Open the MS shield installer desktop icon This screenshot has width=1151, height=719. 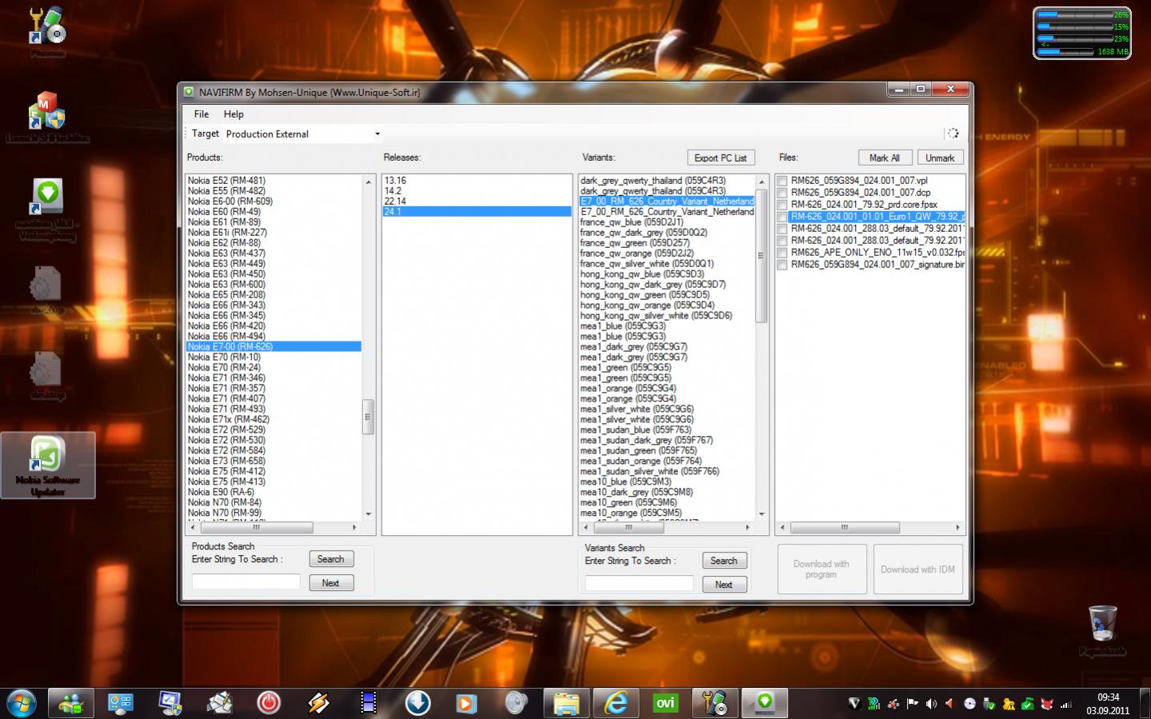pos(46,110)
